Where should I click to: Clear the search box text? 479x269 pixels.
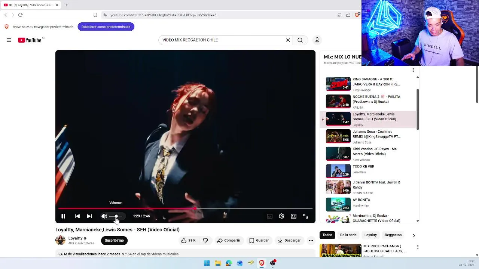[288, 40]
